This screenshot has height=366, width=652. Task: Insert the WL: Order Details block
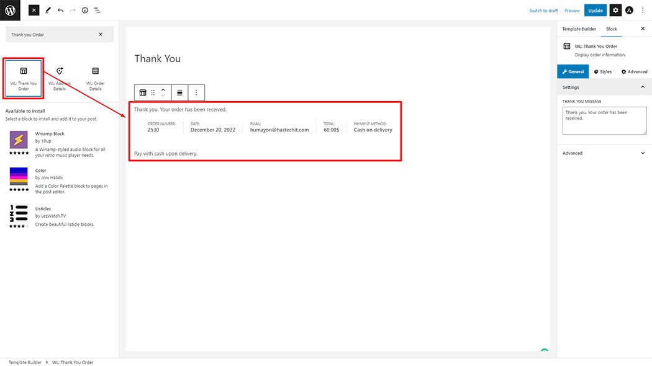95,79
